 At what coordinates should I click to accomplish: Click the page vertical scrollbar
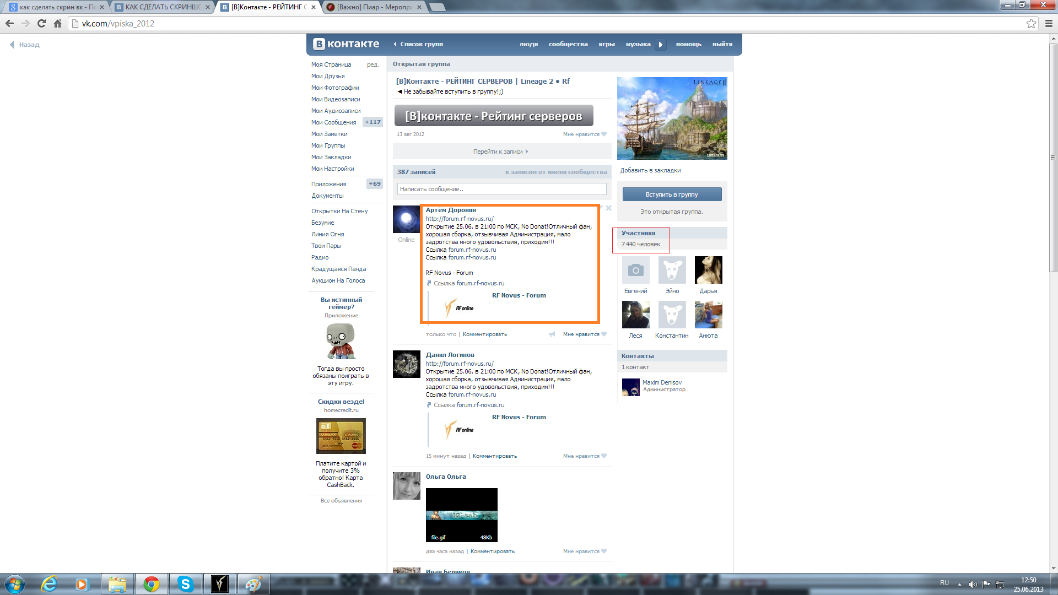click(1053, 157)
